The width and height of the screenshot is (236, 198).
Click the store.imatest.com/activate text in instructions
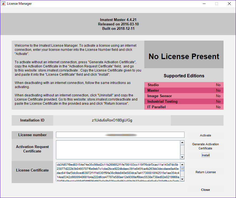click(58, 70)
